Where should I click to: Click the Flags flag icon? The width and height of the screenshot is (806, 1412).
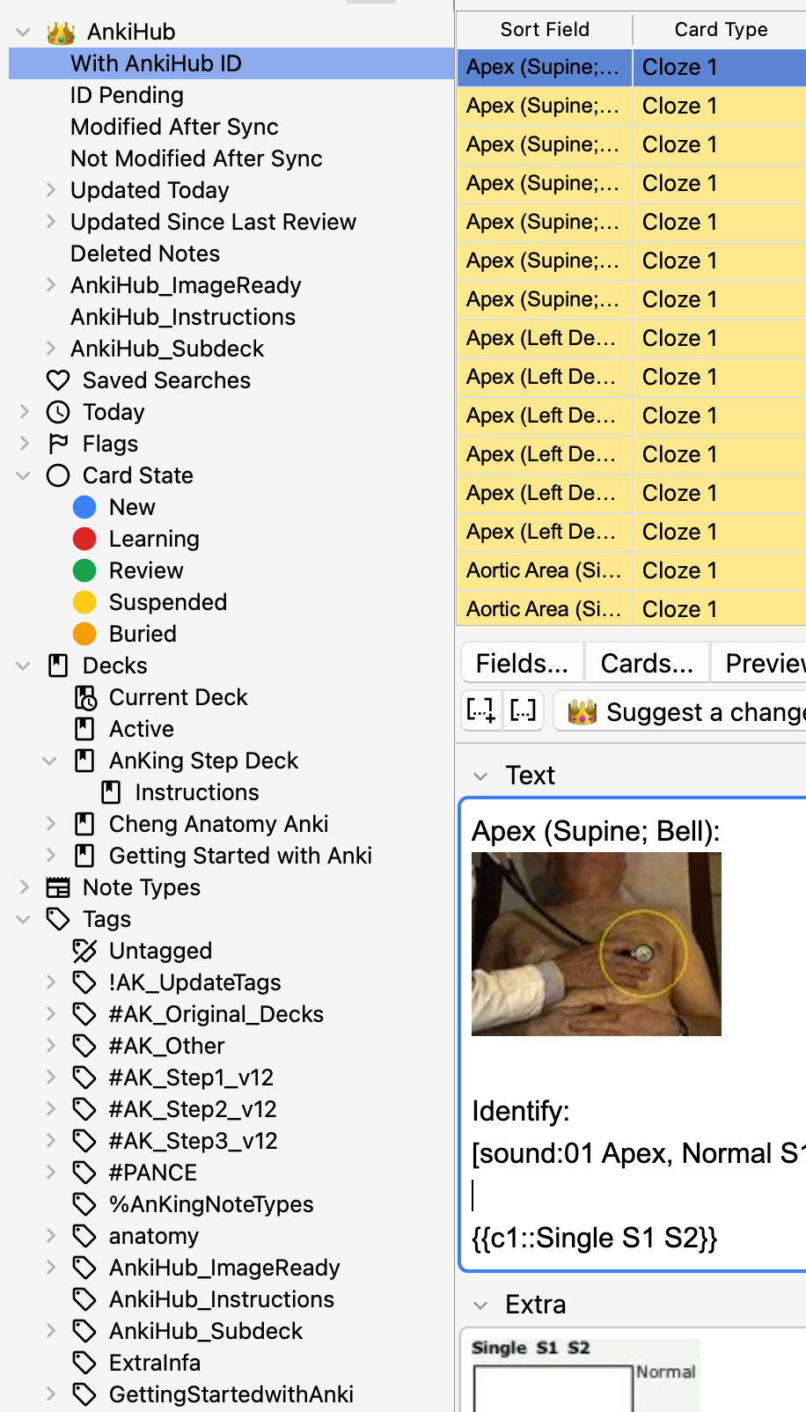pyautogui.click(x=58, y=444)
